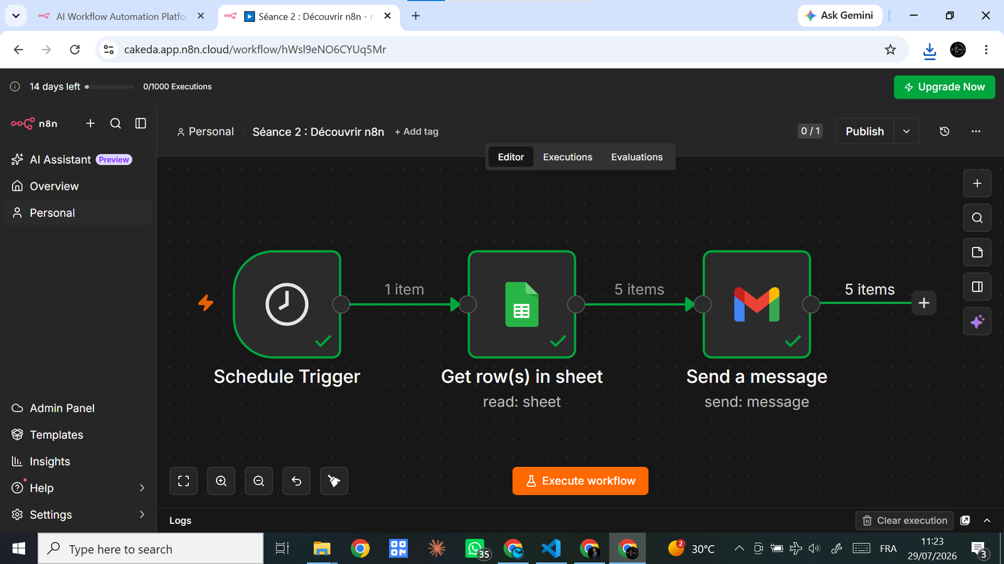Click plus after Send a message node

click(924, 303)
